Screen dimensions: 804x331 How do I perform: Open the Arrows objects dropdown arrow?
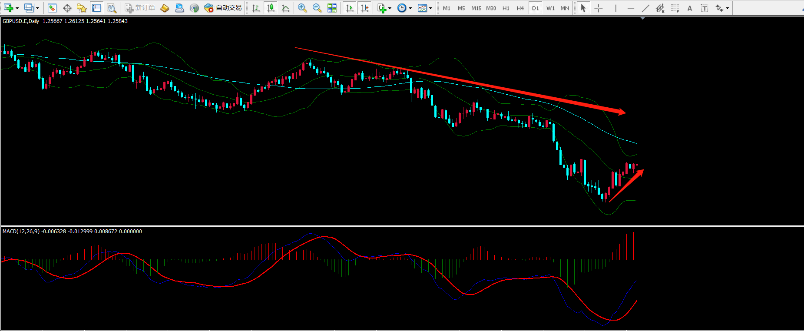click(728, 8)
